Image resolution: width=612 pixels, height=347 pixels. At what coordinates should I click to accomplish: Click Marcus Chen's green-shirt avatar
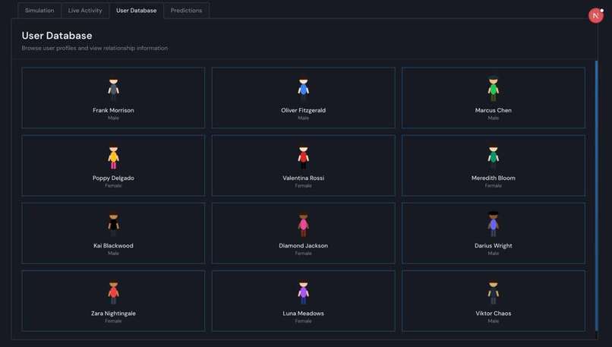coord(494,90)
